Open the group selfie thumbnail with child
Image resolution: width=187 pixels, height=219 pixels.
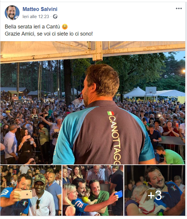tap(93, 190)
